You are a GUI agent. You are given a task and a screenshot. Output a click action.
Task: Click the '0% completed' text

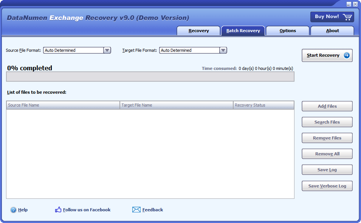point(30,68)
